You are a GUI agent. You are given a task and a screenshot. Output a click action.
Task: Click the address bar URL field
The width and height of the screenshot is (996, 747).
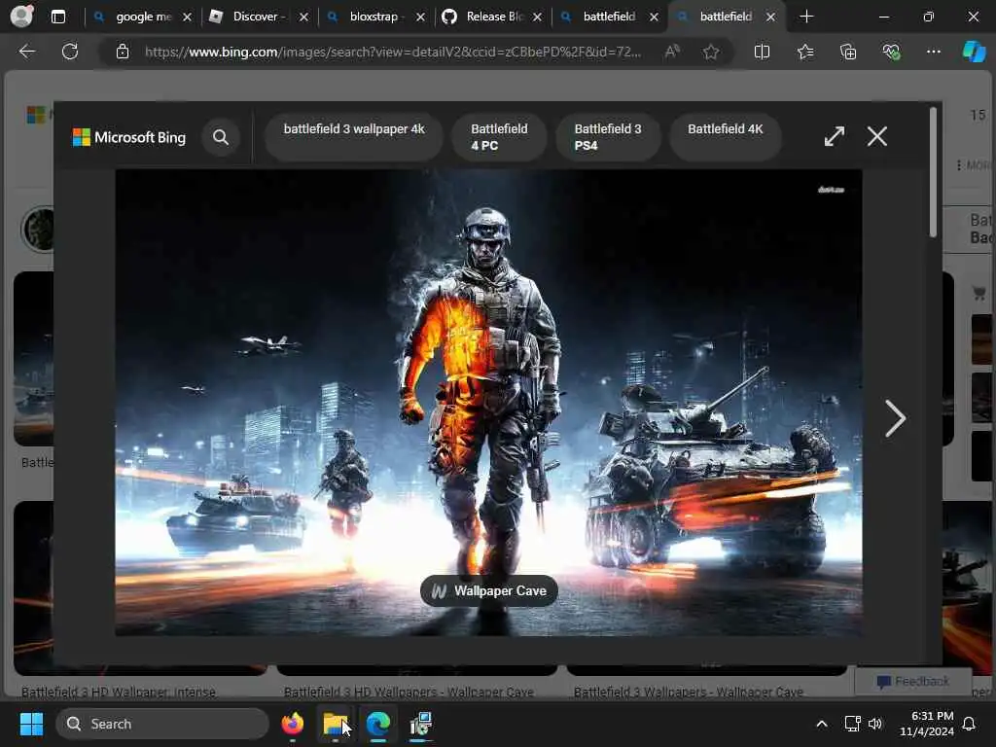point(393,52)
